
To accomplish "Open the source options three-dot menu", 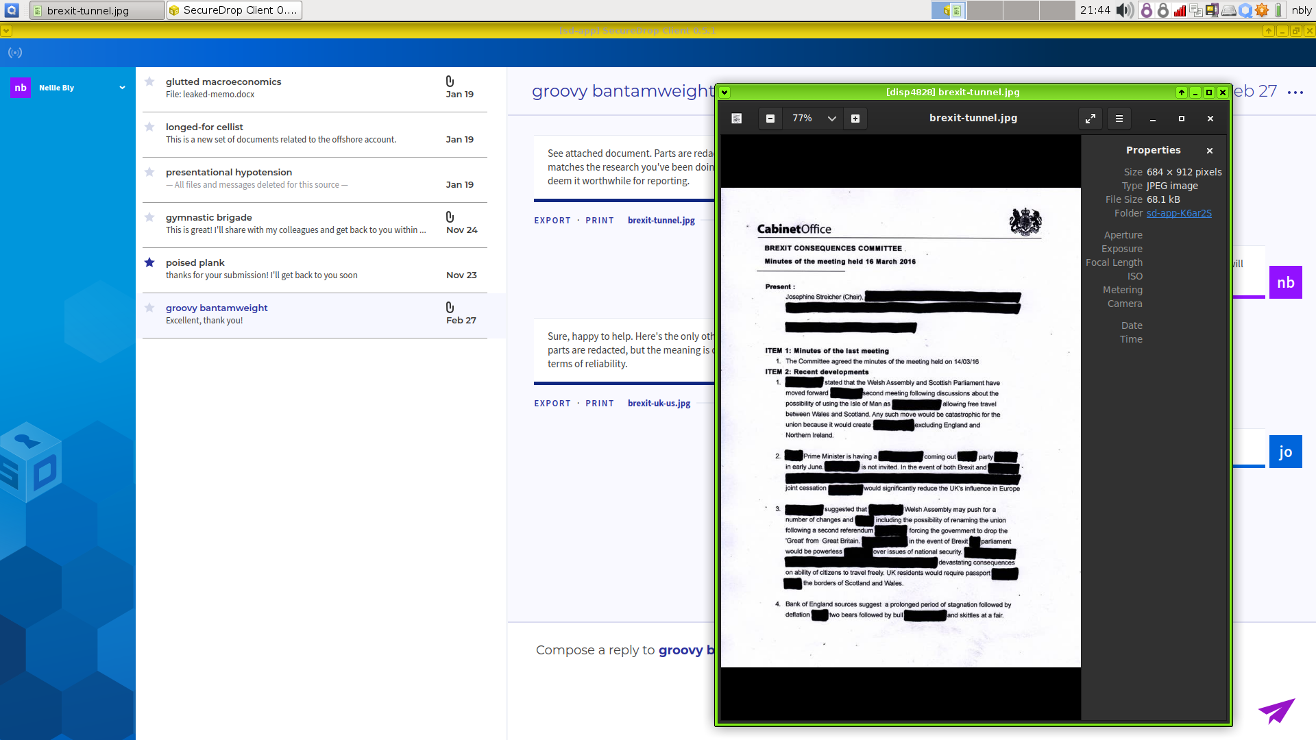I will (1295, 92).
